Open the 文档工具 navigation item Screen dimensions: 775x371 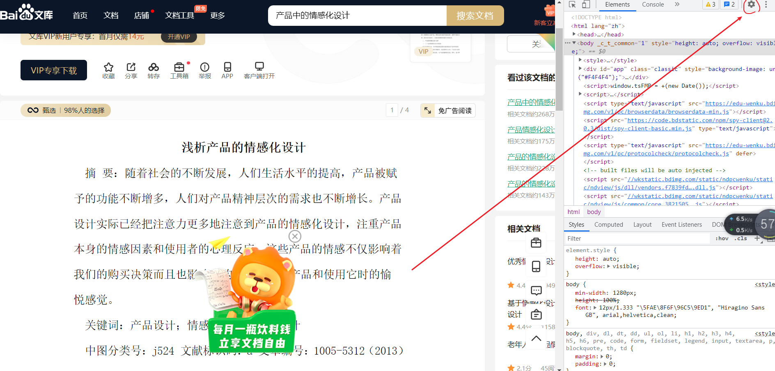180,16
